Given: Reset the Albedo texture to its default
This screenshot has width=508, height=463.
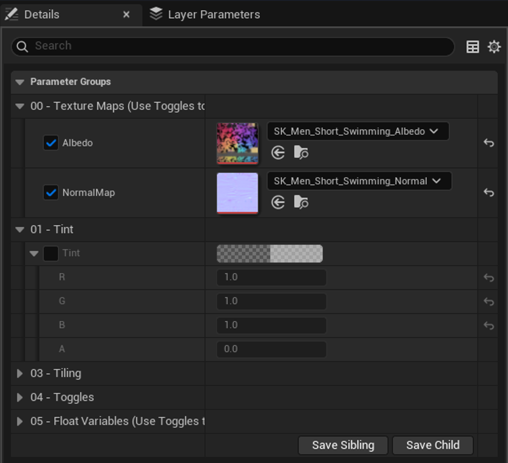Looking at the screenshot, I should click(489, 143).
